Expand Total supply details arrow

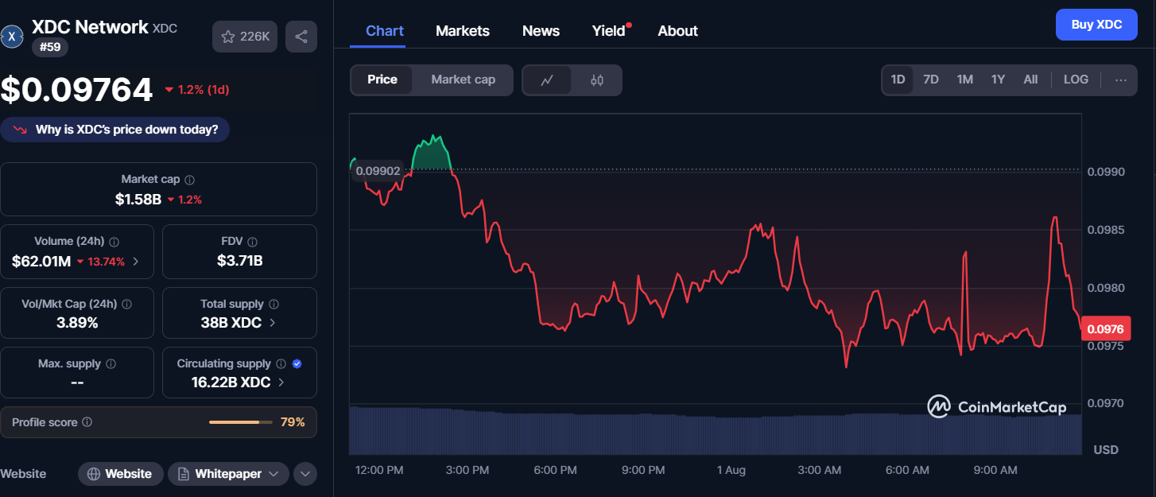pos(273,323)
